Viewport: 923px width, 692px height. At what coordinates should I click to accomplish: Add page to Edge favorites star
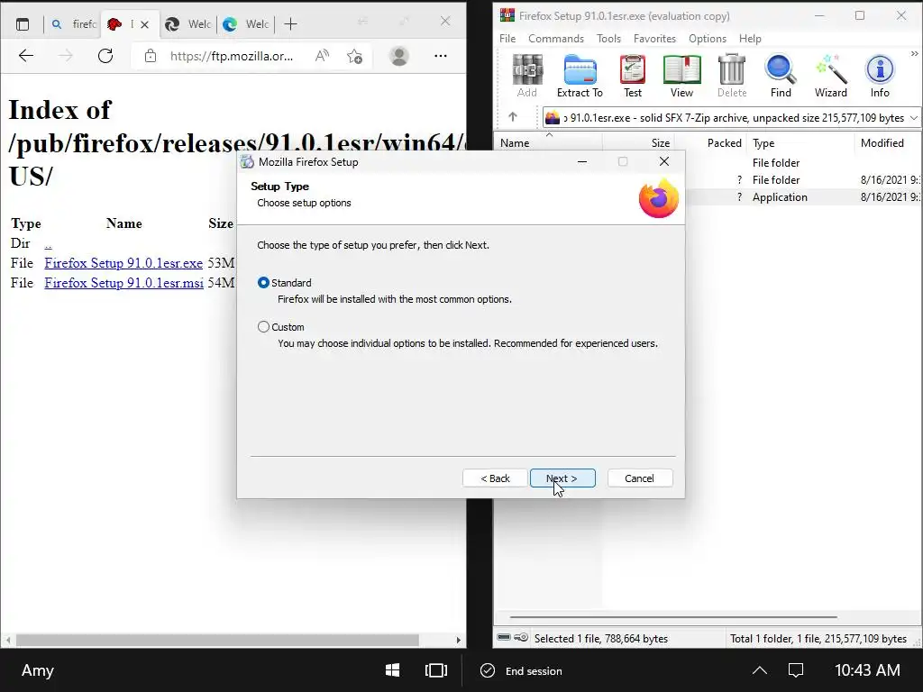(x=354, y=56)
